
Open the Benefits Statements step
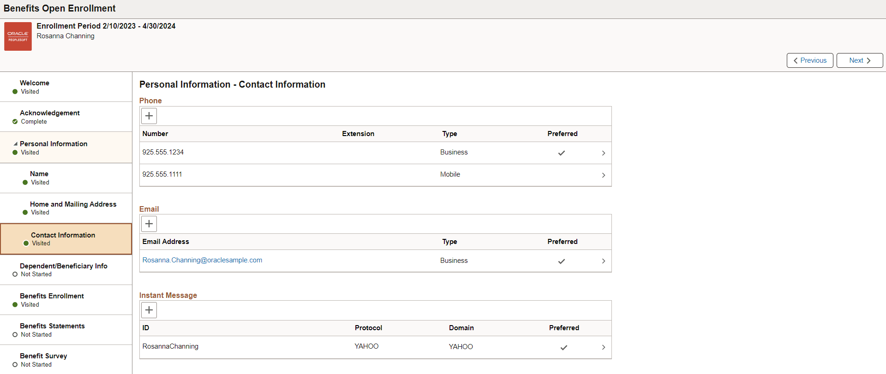coord(52,326)
